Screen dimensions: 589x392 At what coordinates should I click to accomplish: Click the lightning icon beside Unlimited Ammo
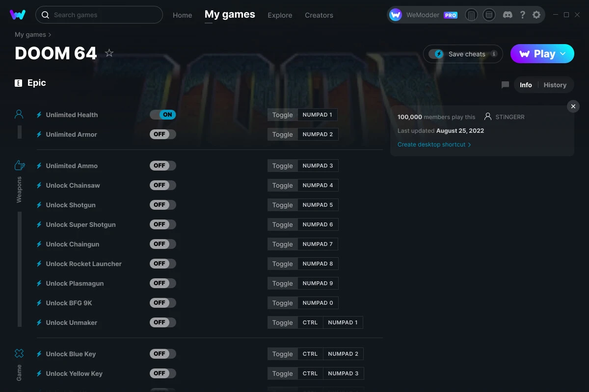point(39,166)
